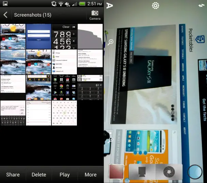Image resolution: width=207 pixels, height=183 pixels.
Task: Open the More menu
Action: [91, 175]
